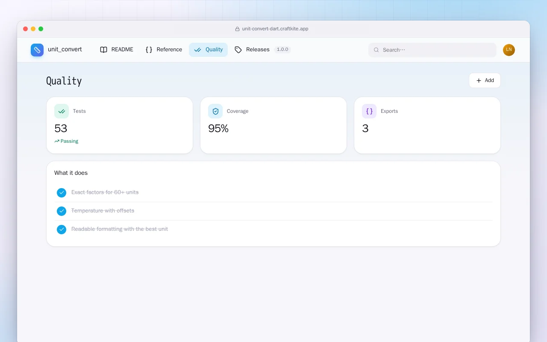Uncheck 'Temperature with offsets' item
Viewport: 547px width, 342px height.
(x=62, y=211)
